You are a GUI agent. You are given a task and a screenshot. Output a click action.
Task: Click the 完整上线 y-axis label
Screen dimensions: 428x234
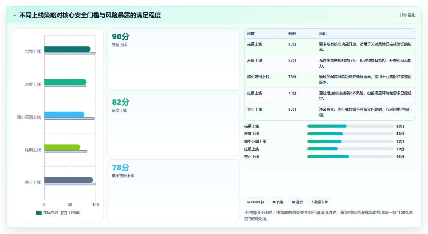[33, 52]
